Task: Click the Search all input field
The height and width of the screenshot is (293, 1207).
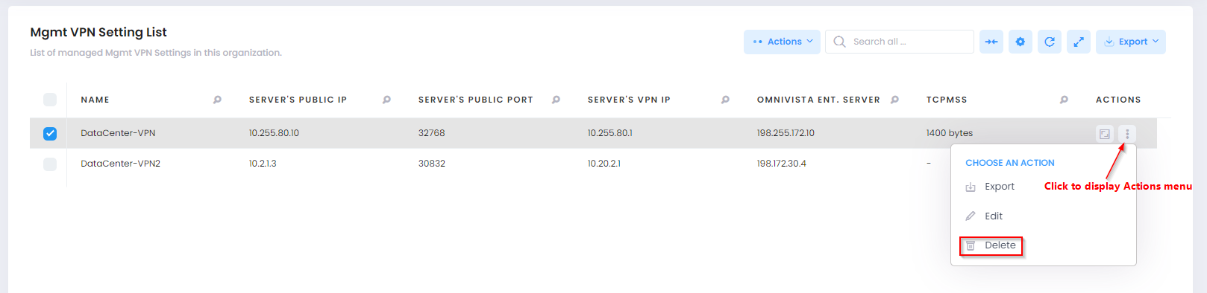Action: click(x=900, y=42)
